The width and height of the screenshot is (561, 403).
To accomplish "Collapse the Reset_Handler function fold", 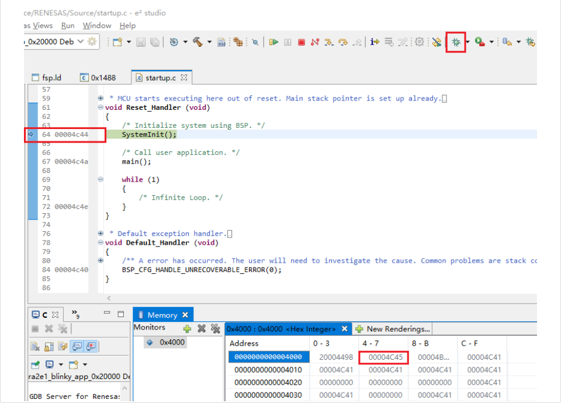I will point(101,107).
